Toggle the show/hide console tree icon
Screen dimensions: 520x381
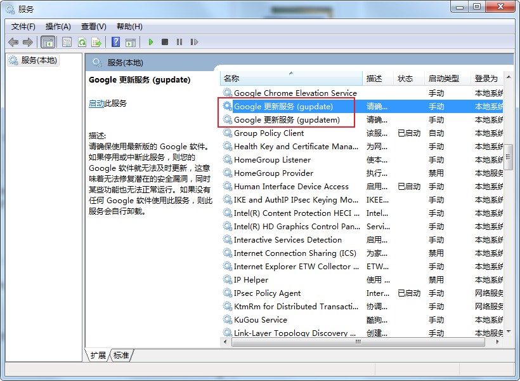pyautogui.click(x=48, y=42)
